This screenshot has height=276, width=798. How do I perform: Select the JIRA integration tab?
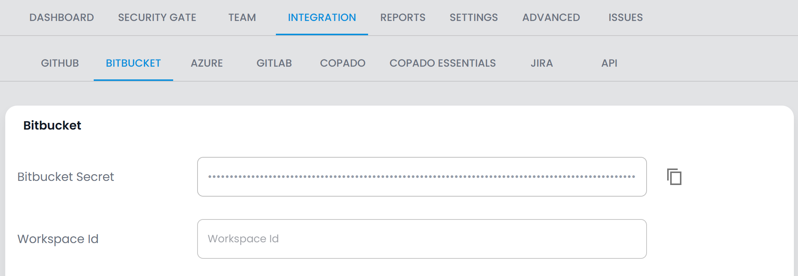click(541, 63)
